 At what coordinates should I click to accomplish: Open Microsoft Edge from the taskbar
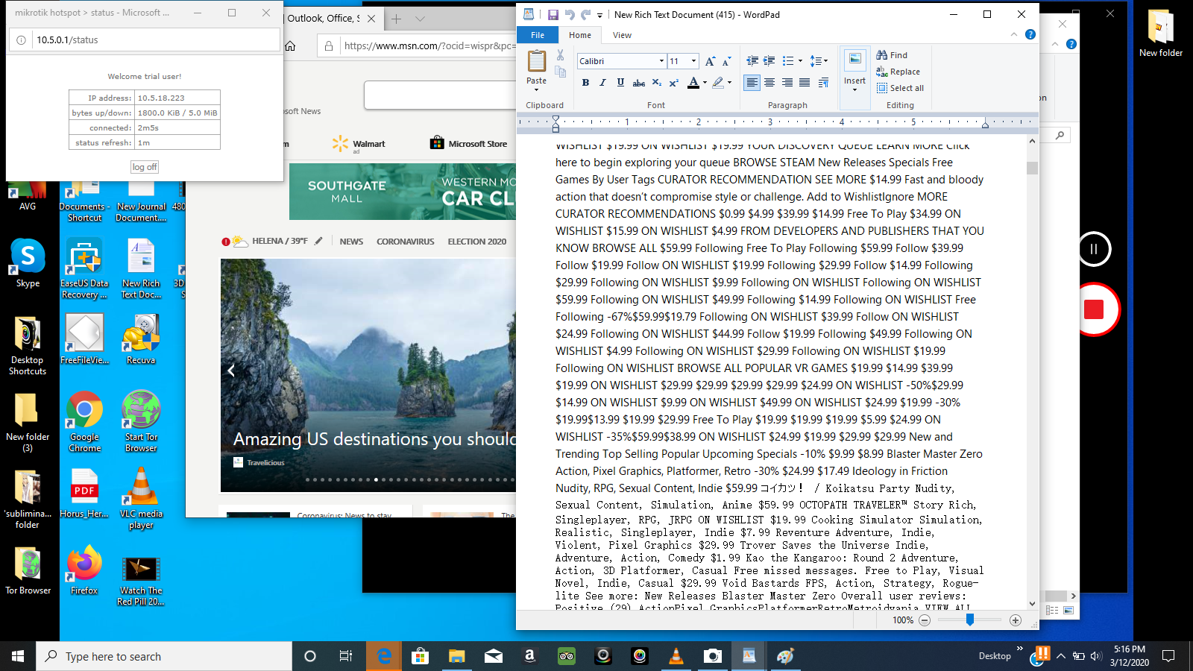pos(384,656)
